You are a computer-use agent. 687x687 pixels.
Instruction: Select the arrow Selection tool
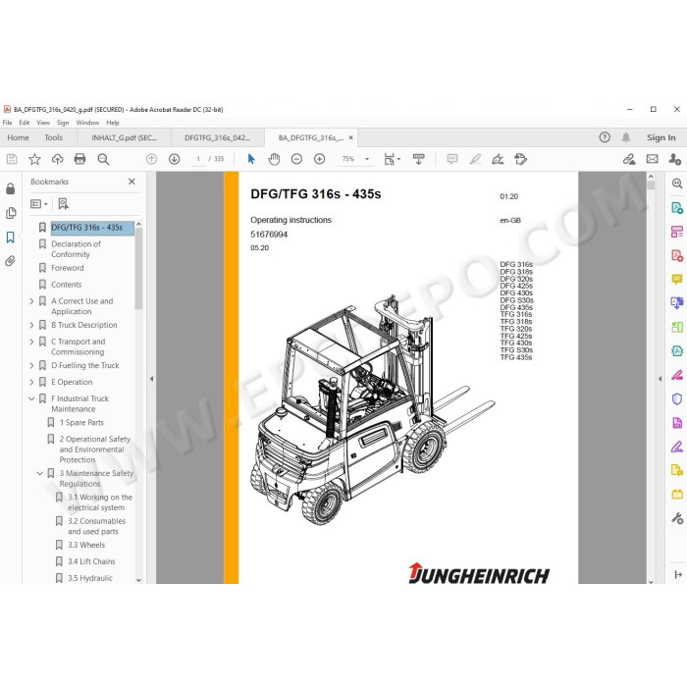coord(251,159)
